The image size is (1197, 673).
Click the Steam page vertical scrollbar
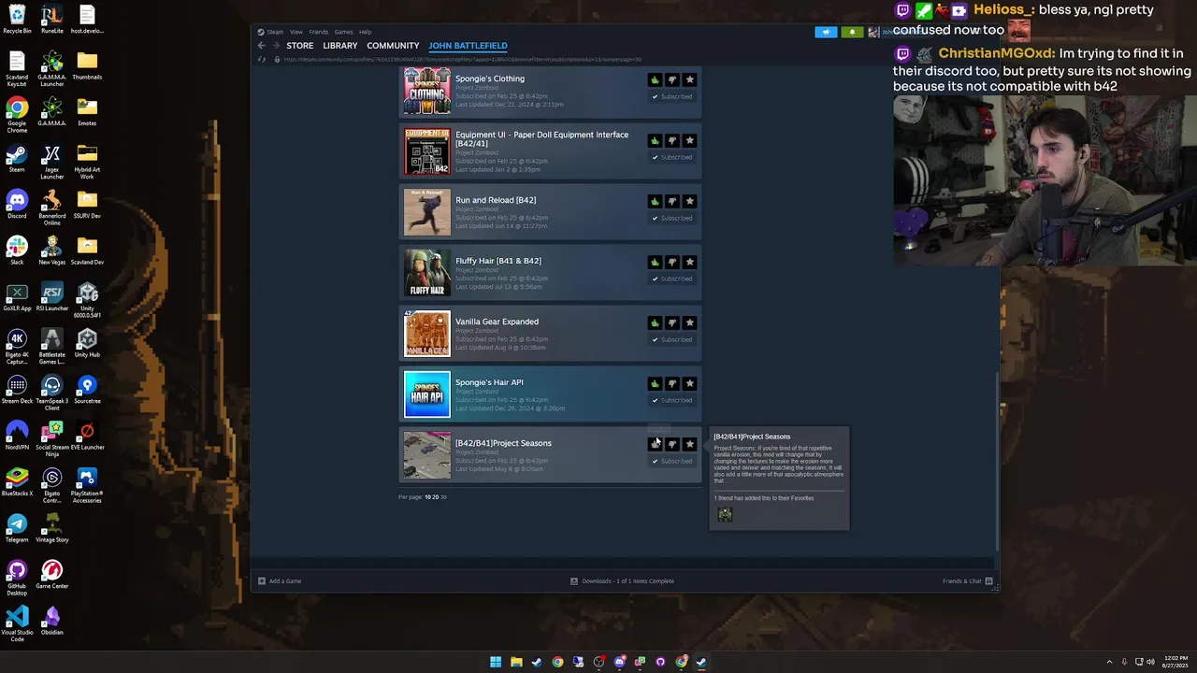click(x=997, y=463)
